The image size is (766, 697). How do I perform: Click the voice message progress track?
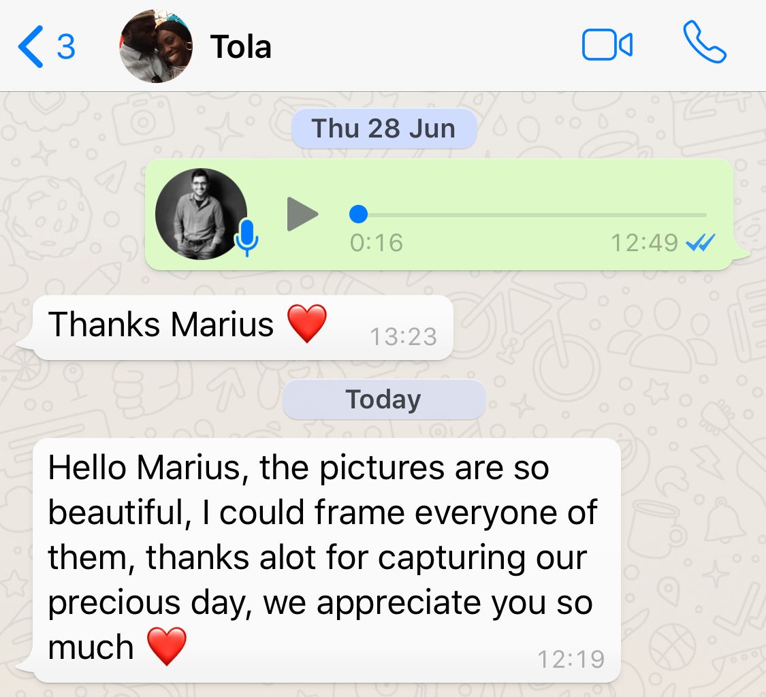point(528,214)
